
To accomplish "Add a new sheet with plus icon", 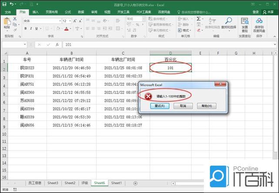I will pos(135,183).
